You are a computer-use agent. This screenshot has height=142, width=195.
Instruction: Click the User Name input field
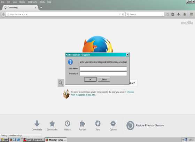coord(103,69)
